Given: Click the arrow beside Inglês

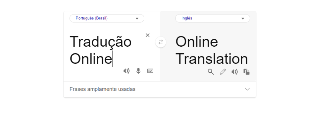Looking at the screenshot, I should [243, 18].
